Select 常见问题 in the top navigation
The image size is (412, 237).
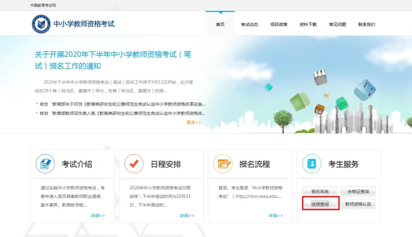(x=337, y=24)
